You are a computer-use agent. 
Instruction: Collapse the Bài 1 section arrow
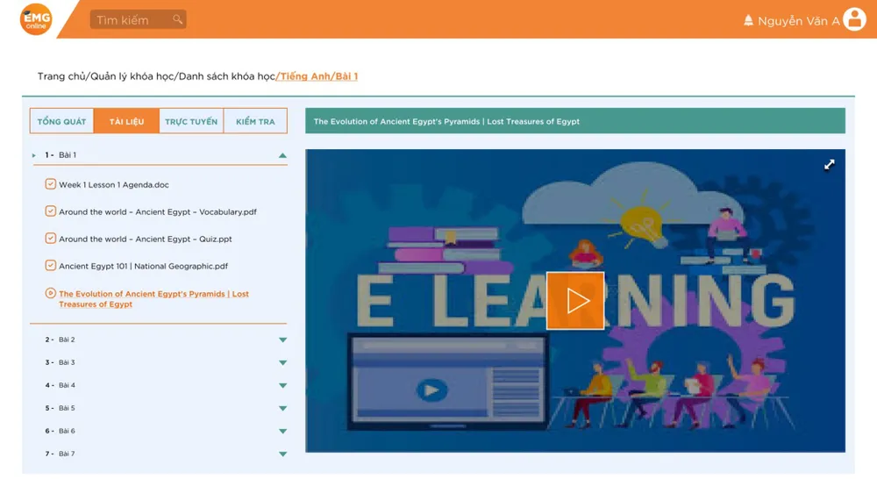click(x=282, y=155)
